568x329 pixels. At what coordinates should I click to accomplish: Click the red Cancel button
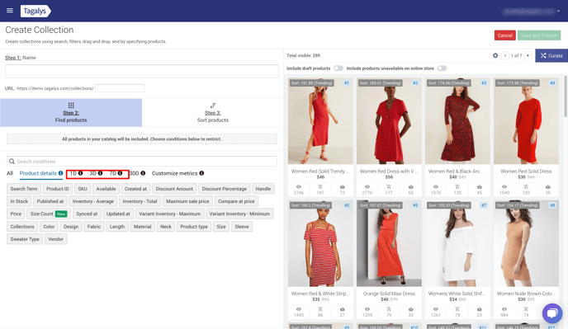[504, 35]
